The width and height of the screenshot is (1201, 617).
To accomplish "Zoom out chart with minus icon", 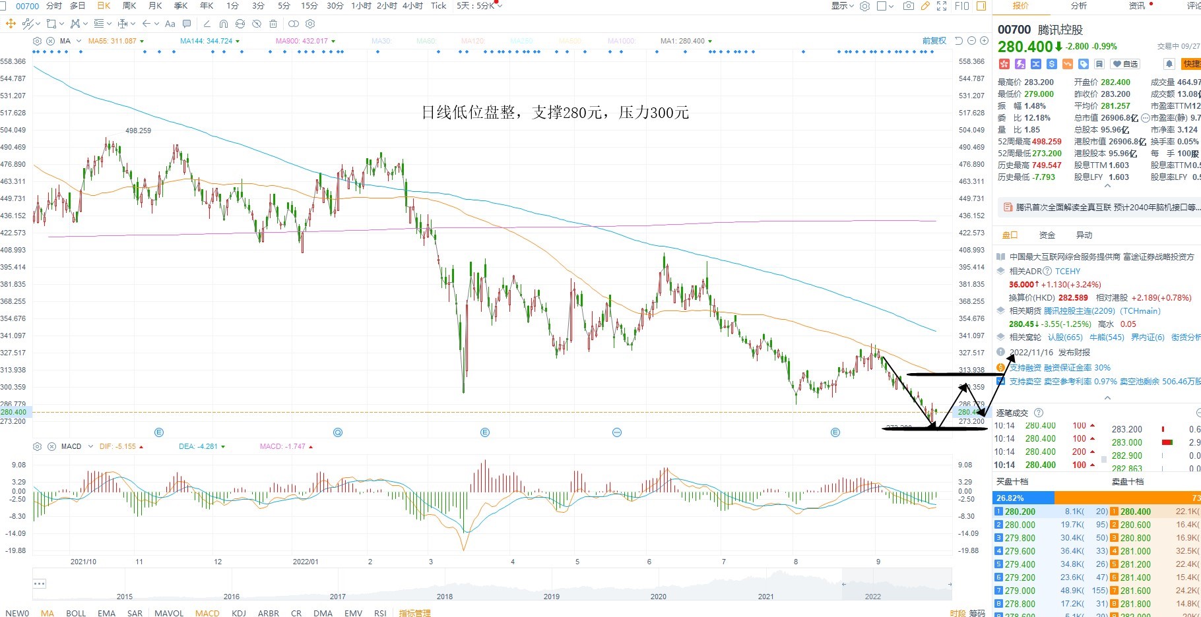I will [971, 41].
